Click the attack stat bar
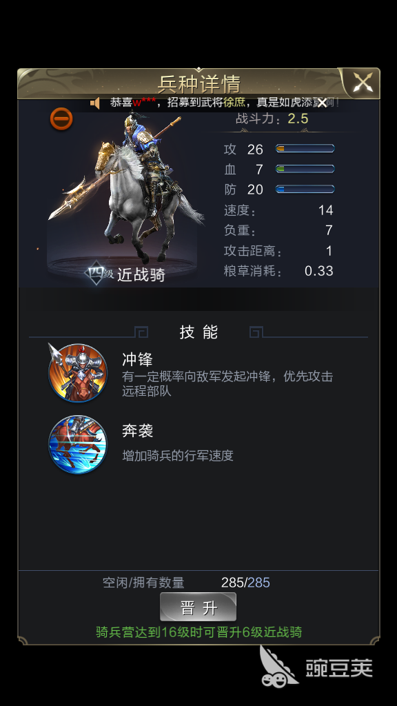The image size is (397, 706). pyautogui.click(x=305, y=149)
